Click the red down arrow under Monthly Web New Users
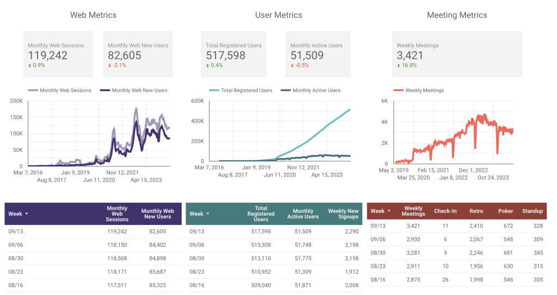 (x=109, y=66)
